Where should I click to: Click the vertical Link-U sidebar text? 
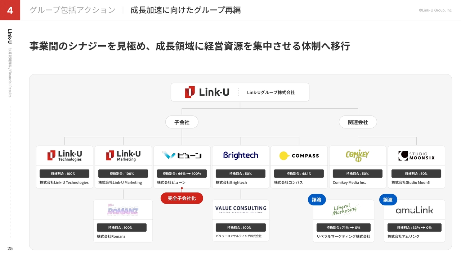click(x=10, y=36)
